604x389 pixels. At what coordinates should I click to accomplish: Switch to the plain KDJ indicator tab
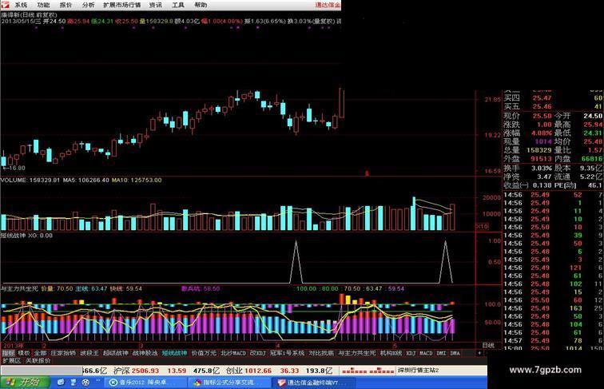click(x=411, y=353)
